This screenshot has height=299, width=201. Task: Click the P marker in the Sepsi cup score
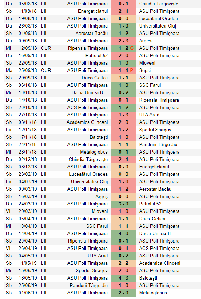(x=131, y=71)
